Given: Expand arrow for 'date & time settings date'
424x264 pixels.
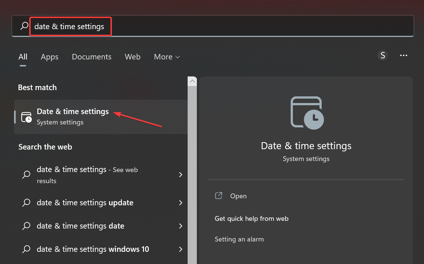Looking at the screenshot, I should click(181, 226).
